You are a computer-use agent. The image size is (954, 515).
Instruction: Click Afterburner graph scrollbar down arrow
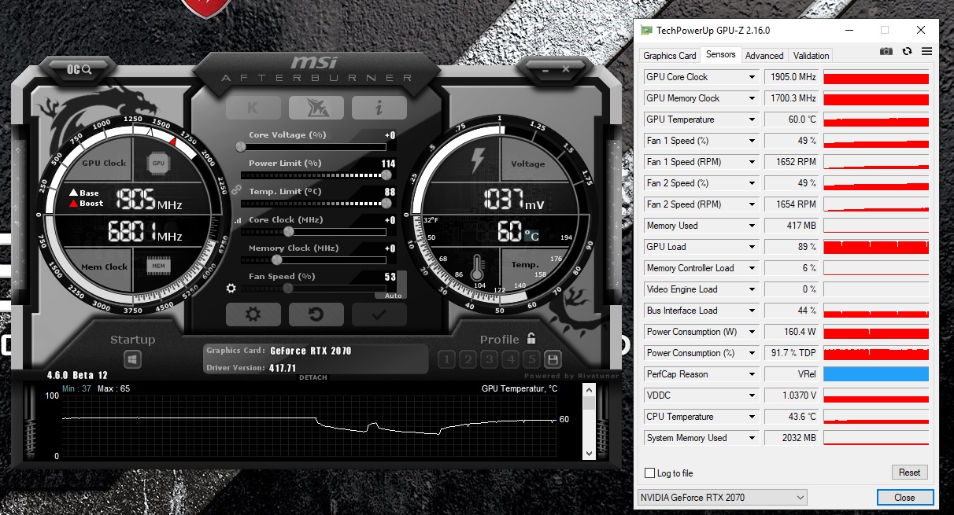(589, 454)
